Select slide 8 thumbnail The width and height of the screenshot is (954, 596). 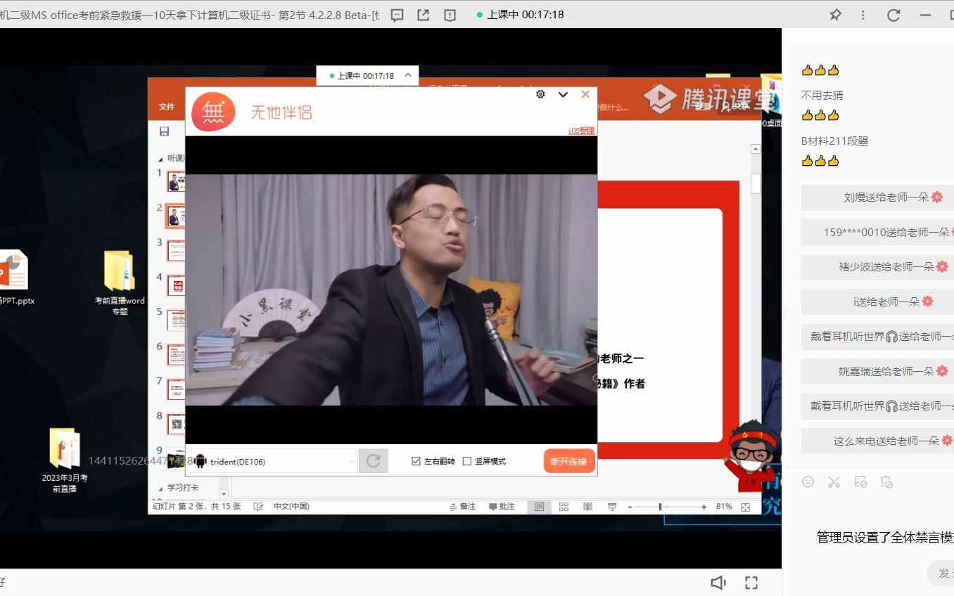176,424
